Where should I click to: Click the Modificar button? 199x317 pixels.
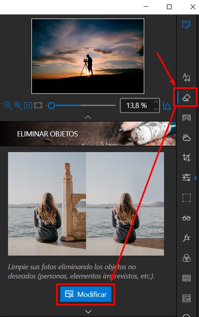pyautogui.click(x=86, y=295)
